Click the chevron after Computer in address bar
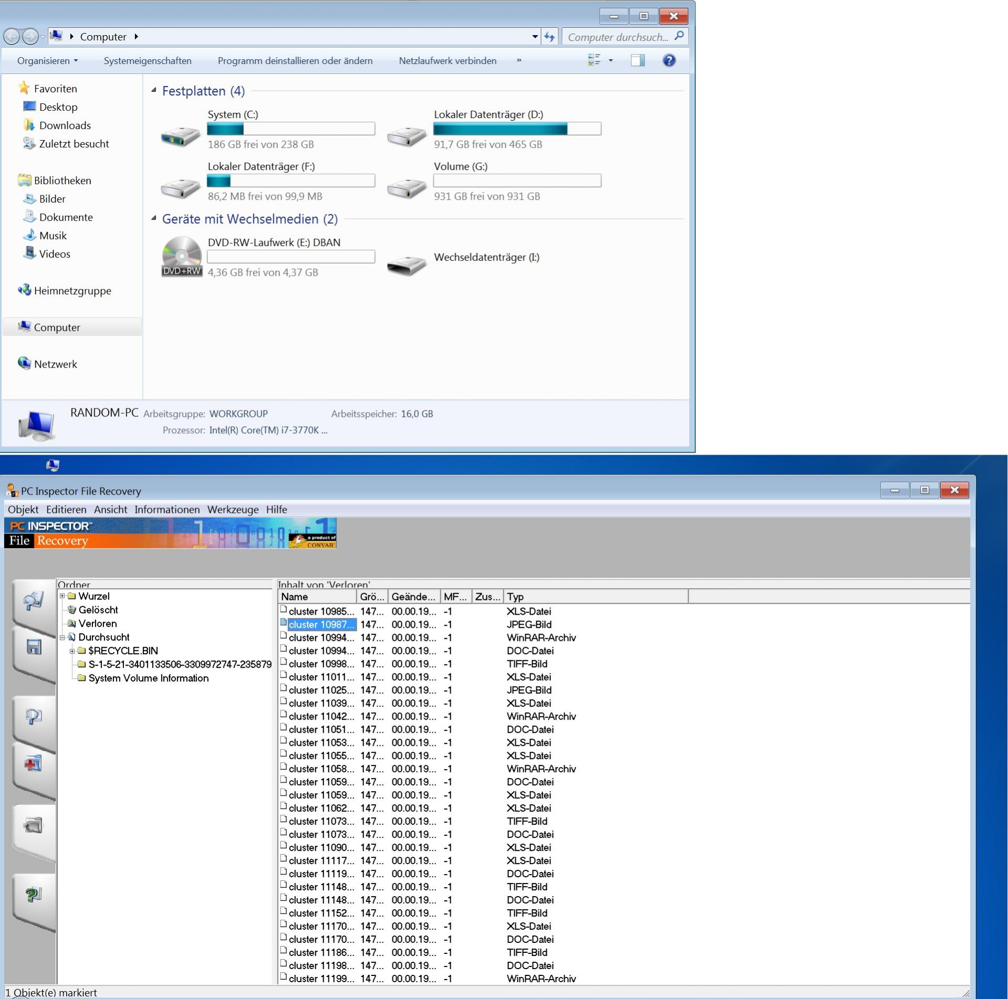This screenshot has height=999, width=1008. point(136,37)
